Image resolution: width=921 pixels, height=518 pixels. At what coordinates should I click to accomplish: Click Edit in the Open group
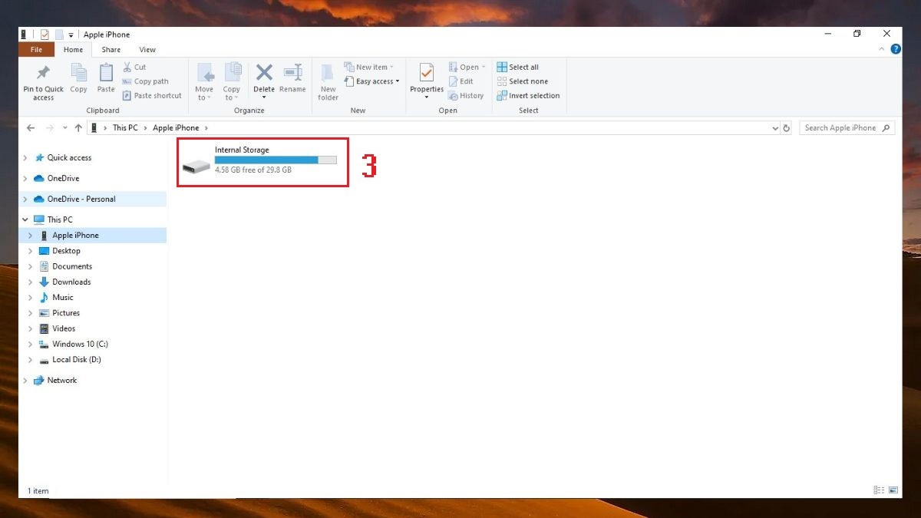pyautogui.click(x=460, y=81)
